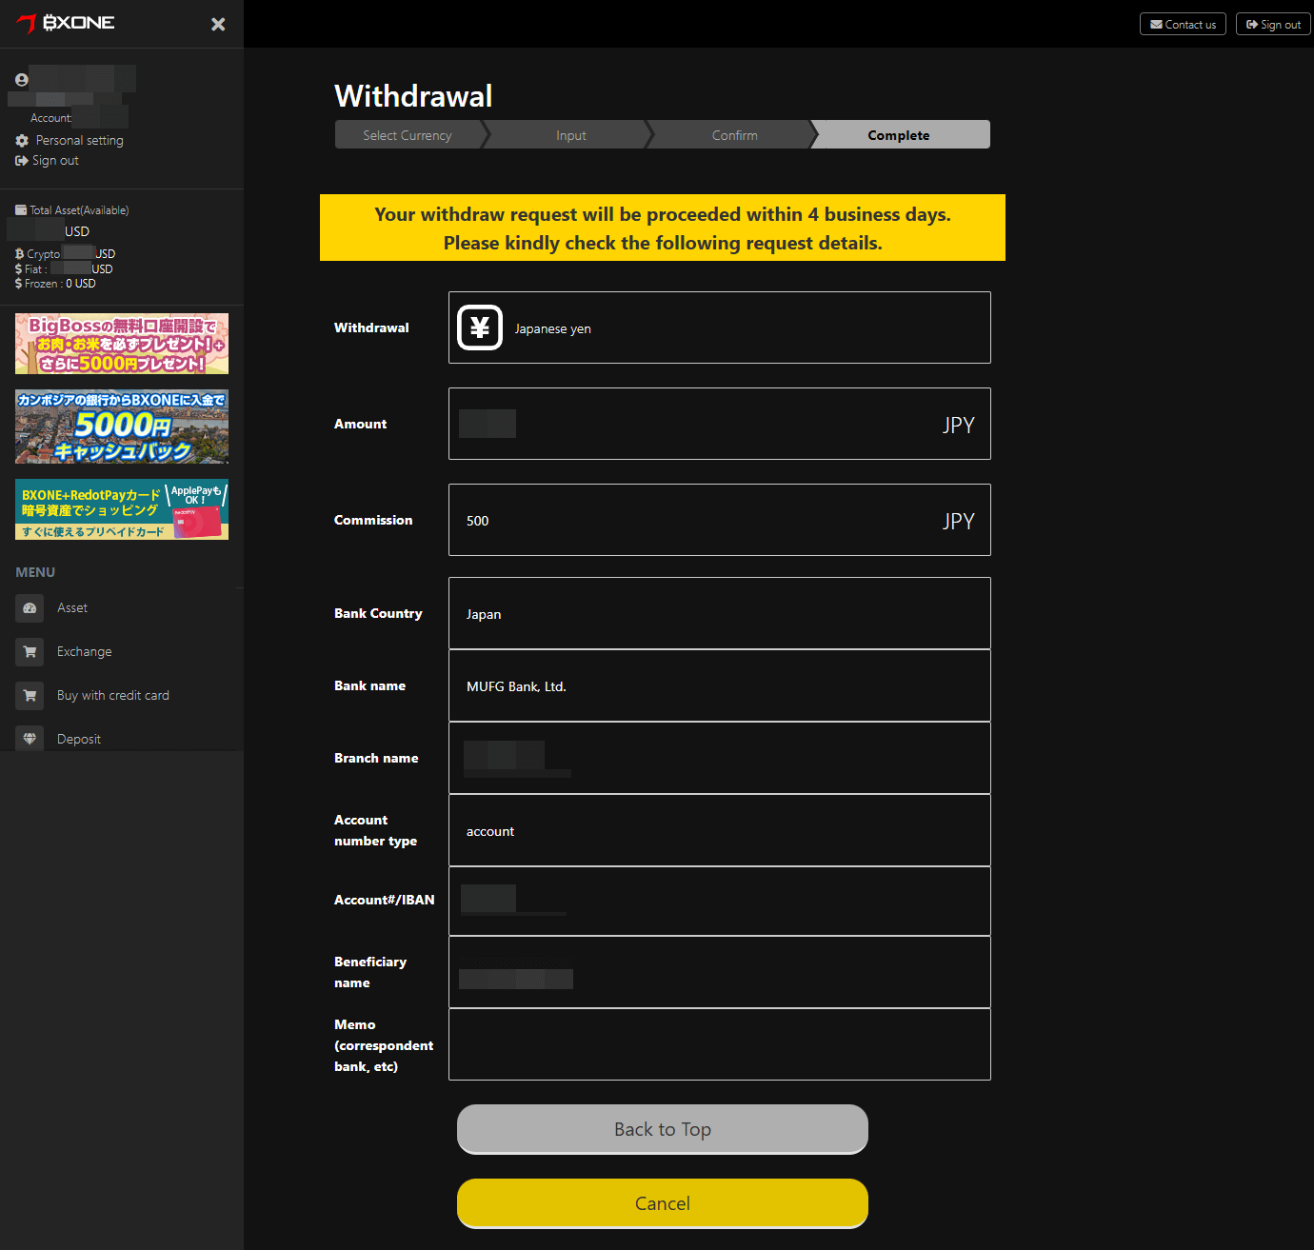Click the Fiat dollar icon
Viewport: 1314px width, 1250px height.
point(18,269)
